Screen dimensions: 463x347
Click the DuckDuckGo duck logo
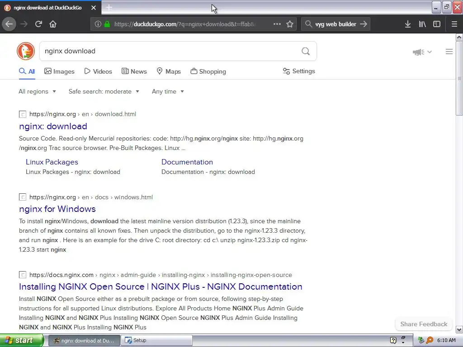(26, 51)
